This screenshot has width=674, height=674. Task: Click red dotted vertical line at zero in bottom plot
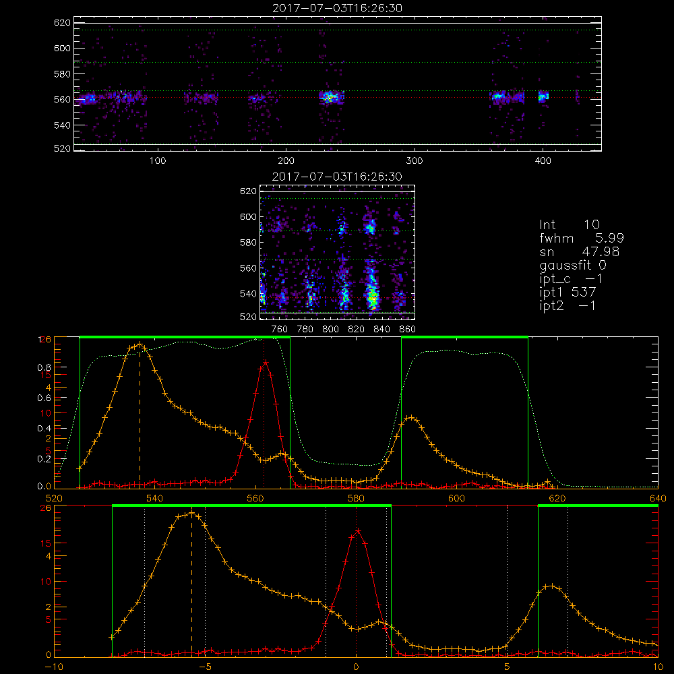pos(356,581)
